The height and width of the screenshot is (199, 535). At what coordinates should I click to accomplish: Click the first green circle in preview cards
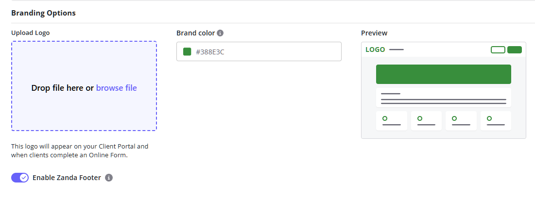click(385, 118)
